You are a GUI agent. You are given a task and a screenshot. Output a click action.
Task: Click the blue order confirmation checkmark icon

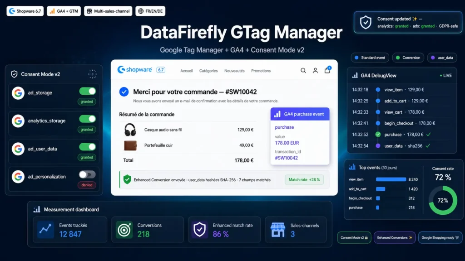pos(124,92)
